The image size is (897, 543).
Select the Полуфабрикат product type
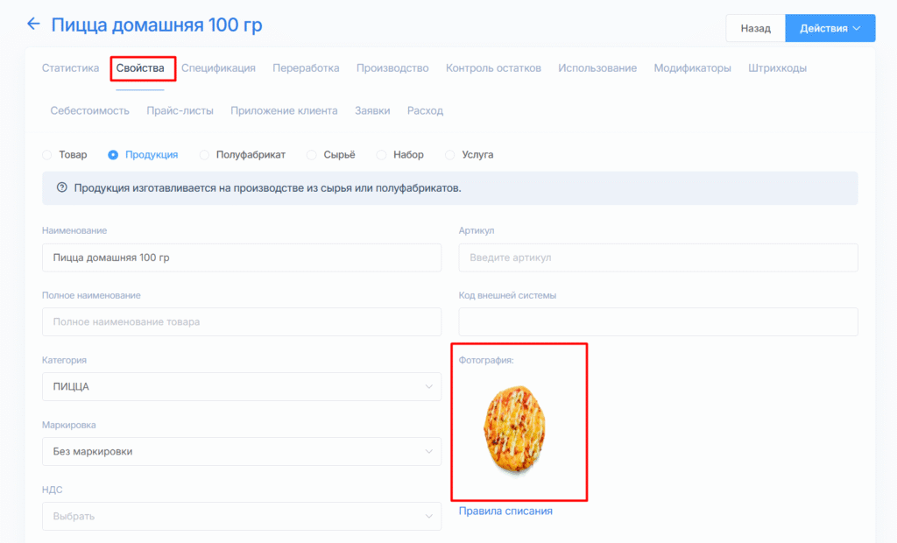[205, 155]
